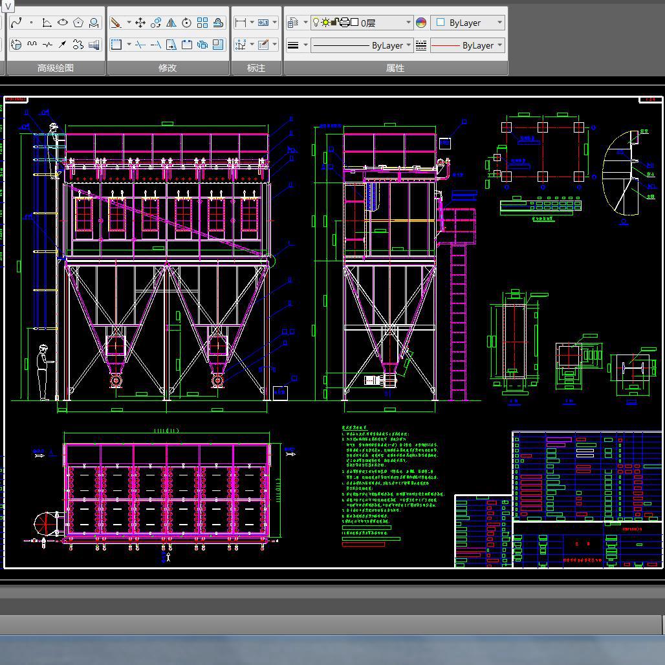Open the dimension style edit tool
The height and width of the screenshot is (665, 665).
(x=263, y=45)
